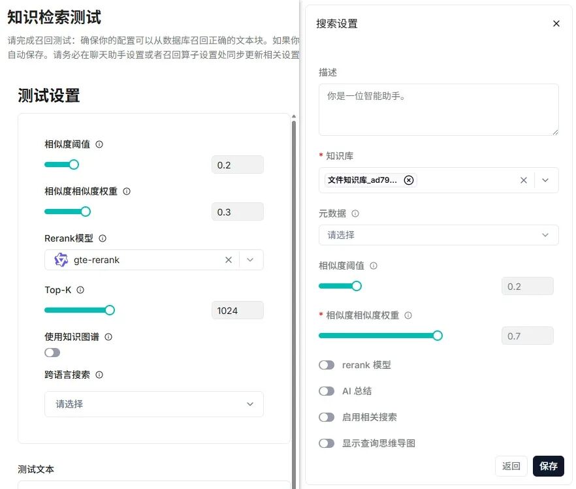Click the 相似度相似度权重 help icon
This screenshot has height=489, width=576.
[x=125, y=191]
